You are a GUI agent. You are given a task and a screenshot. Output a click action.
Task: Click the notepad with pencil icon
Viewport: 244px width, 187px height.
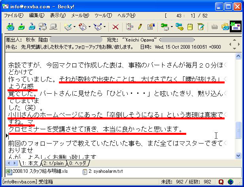(x=201, y=26)
